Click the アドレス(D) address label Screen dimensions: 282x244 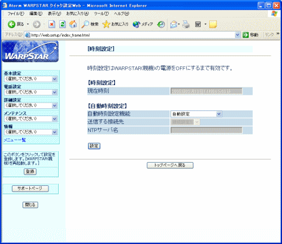[x=14, y=35]
